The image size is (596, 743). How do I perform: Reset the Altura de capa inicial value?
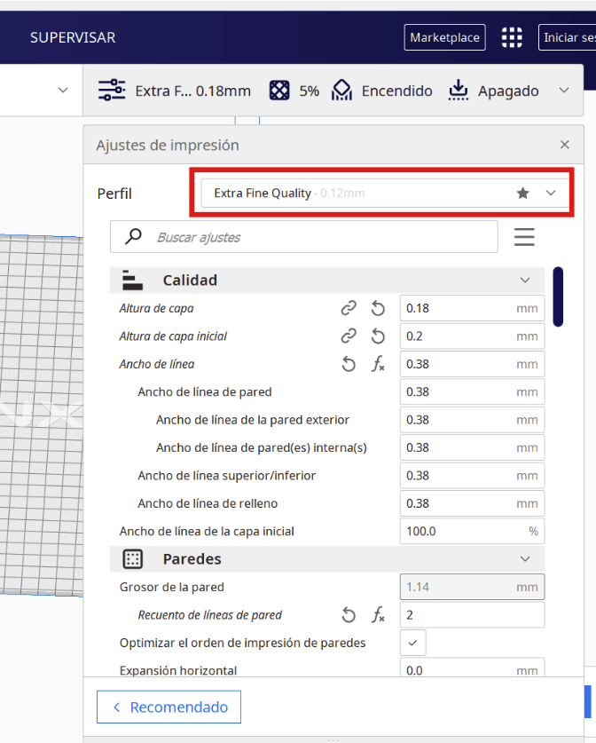tap(378, 336)
